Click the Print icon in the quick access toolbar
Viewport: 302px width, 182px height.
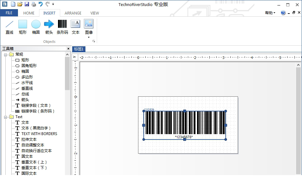coord(33,4)
